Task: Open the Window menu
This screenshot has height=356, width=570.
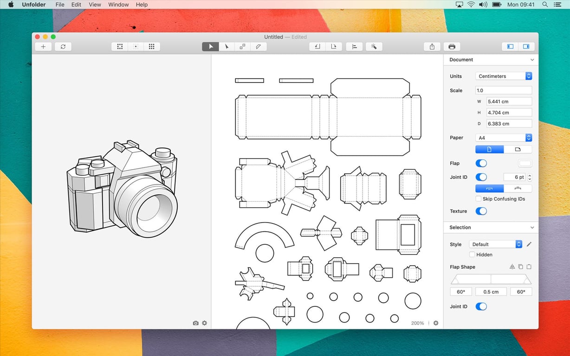Action: 118,5
